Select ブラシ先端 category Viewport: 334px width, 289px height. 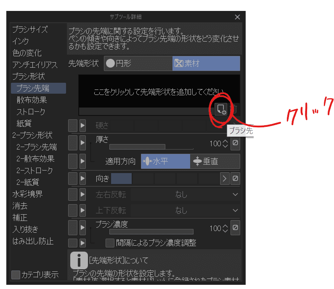(39, 88)
